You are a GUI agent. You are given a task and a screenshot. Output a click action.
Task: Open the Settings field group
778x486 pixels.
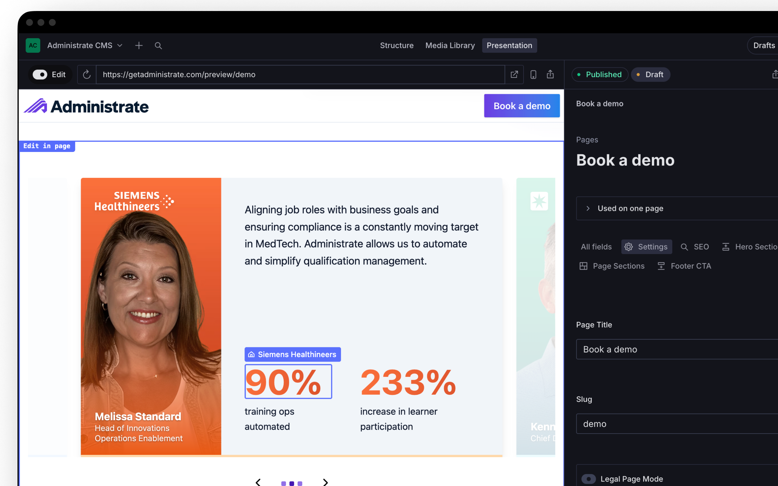click(x=646, y=247)
